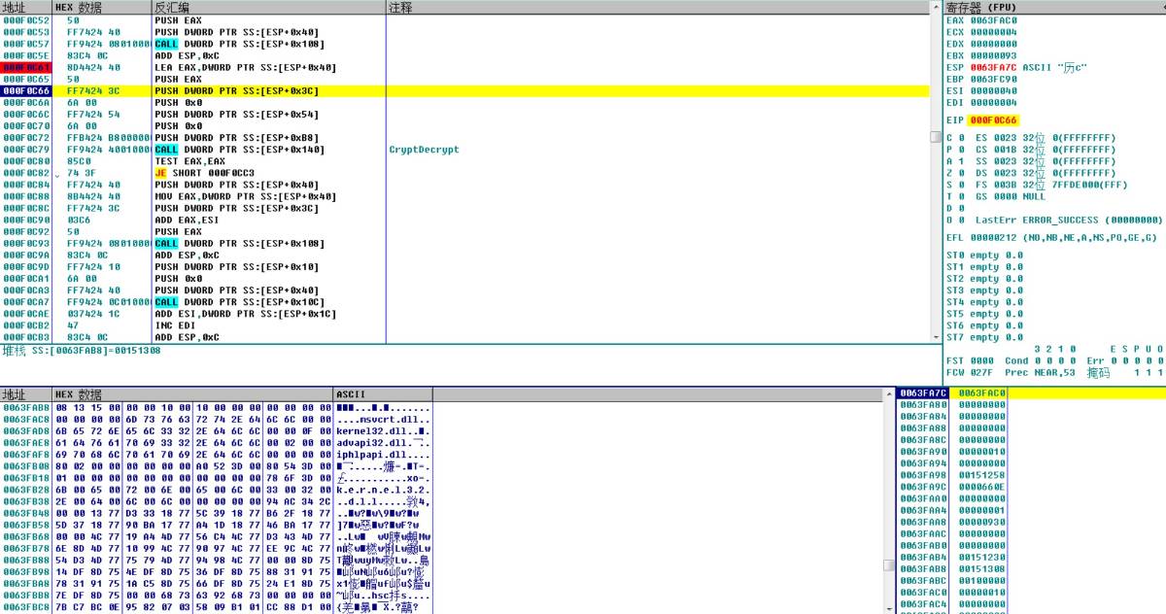This screenshot has width=1166, height=614.
Task: Select the stack row at 0063FA98
Action: (1031, 475)
